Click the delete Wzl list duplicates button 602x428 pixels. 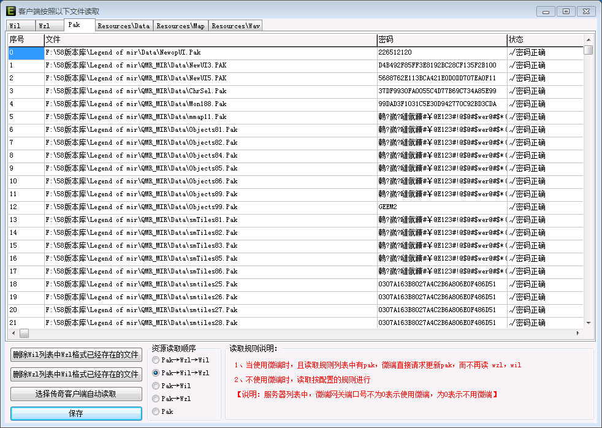[x=76, y=374]
